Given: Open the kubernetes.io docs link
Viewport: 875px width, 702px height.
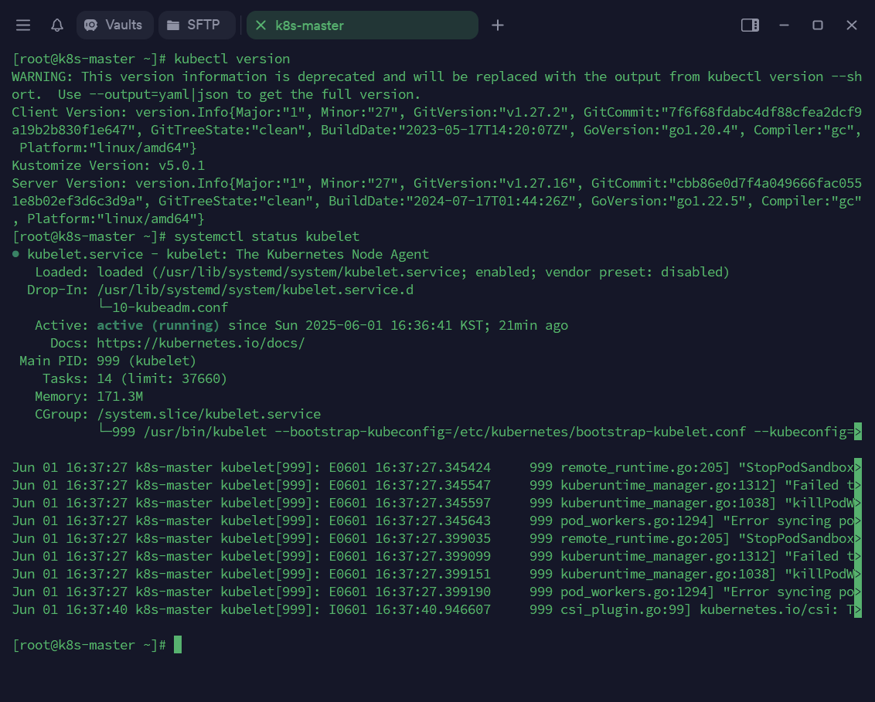Looking at the screenshot, I should pyautogui.click(x=201, y=343).
